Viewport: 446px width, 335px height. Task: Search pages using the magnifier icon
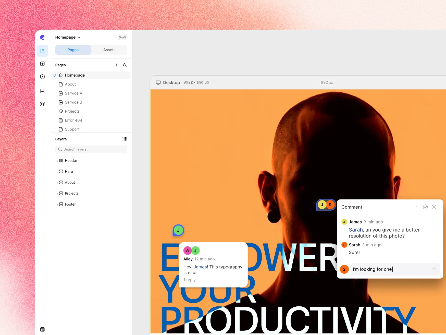point(125,65)
